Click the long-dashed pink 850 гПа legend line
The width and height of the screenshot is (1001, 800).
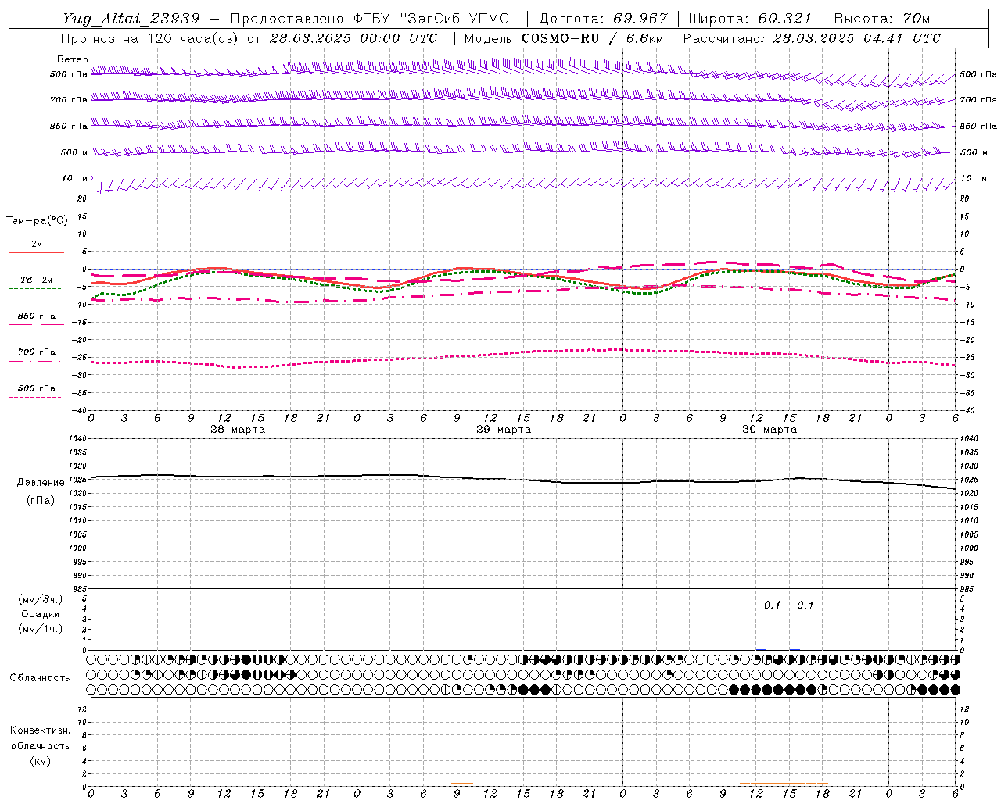pyautogui.click(x=36, y=324)
